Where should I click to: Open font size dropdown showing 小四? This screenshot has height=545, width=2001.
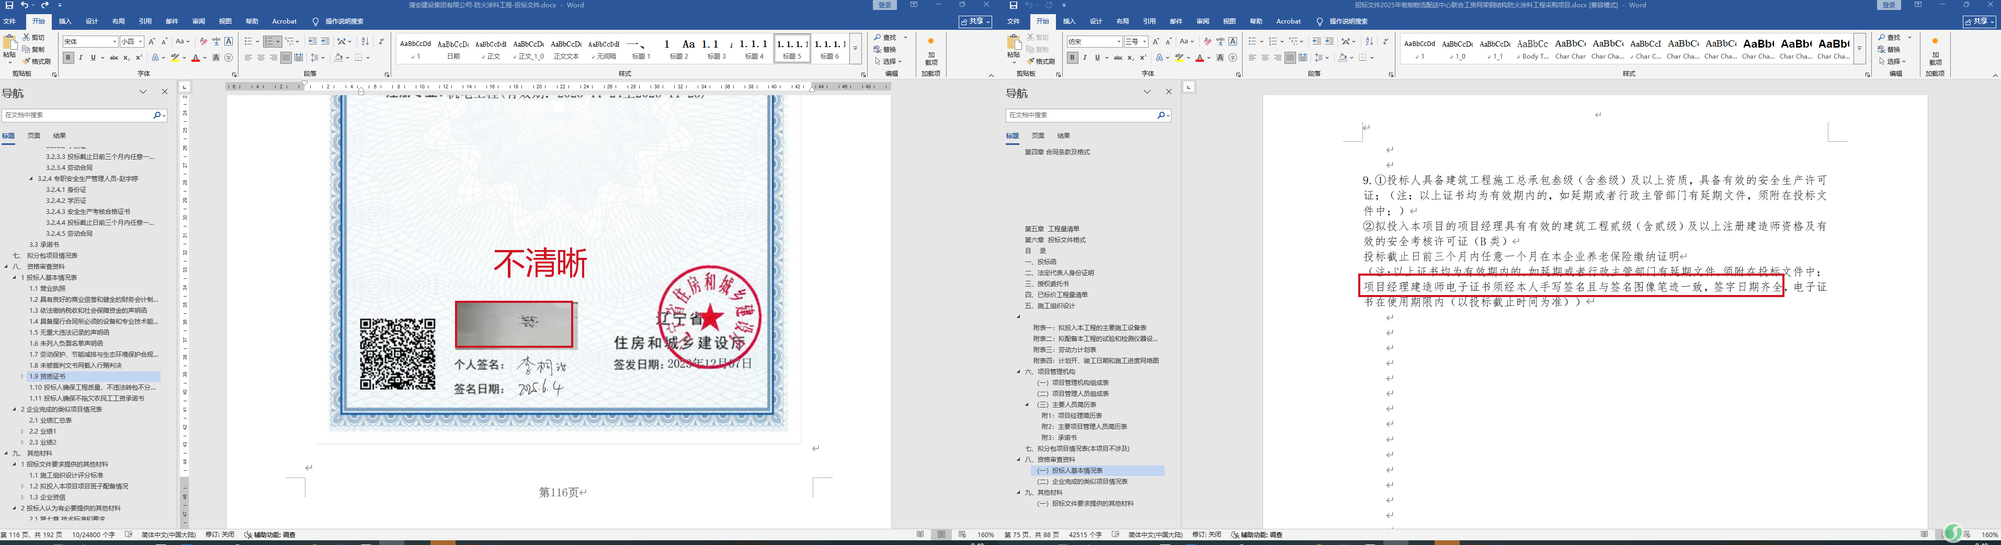click(x=141, y=41)
